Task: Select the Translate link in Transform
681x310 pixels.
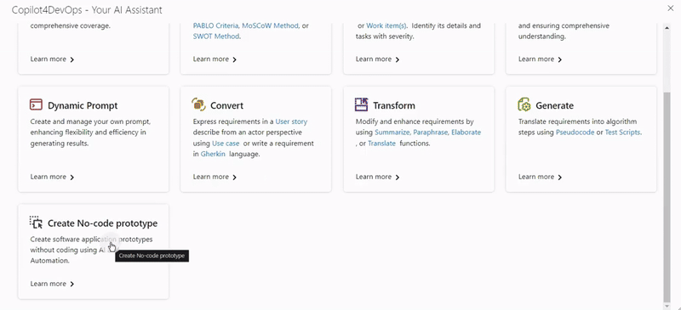Action: point(381,144)
